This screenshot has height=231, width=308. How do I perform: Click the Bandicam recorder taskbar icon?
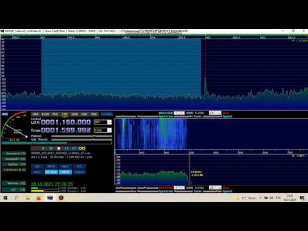click(x=61, y=198)
